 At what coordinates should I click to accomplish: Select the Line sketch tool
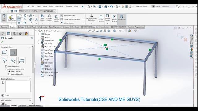point(19,16)
